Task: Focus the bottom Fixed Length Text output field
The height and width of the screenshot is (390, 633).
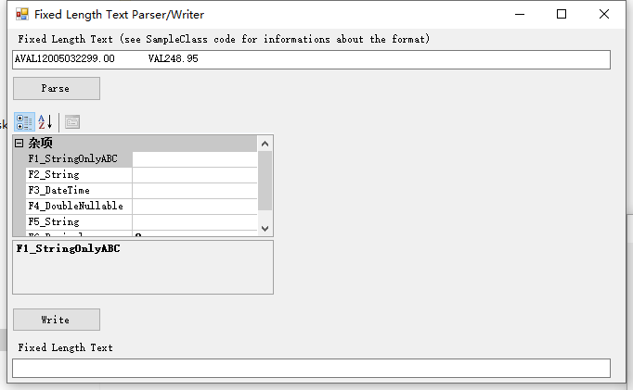Action: (x=311, y=369)
